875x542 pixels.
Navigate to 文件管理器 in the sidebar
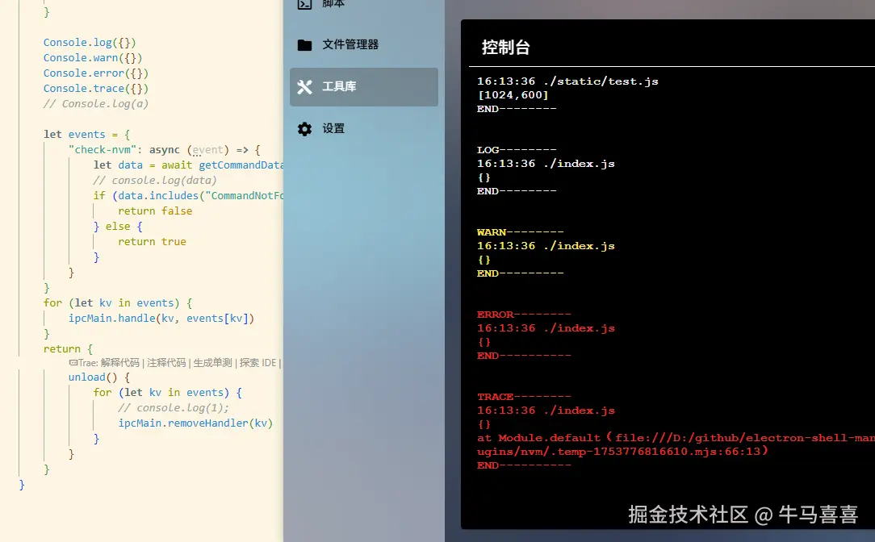click(349, 44)
